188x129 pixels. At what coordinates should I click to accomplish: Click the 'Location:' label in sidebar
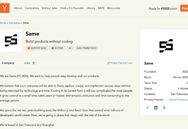150,94
